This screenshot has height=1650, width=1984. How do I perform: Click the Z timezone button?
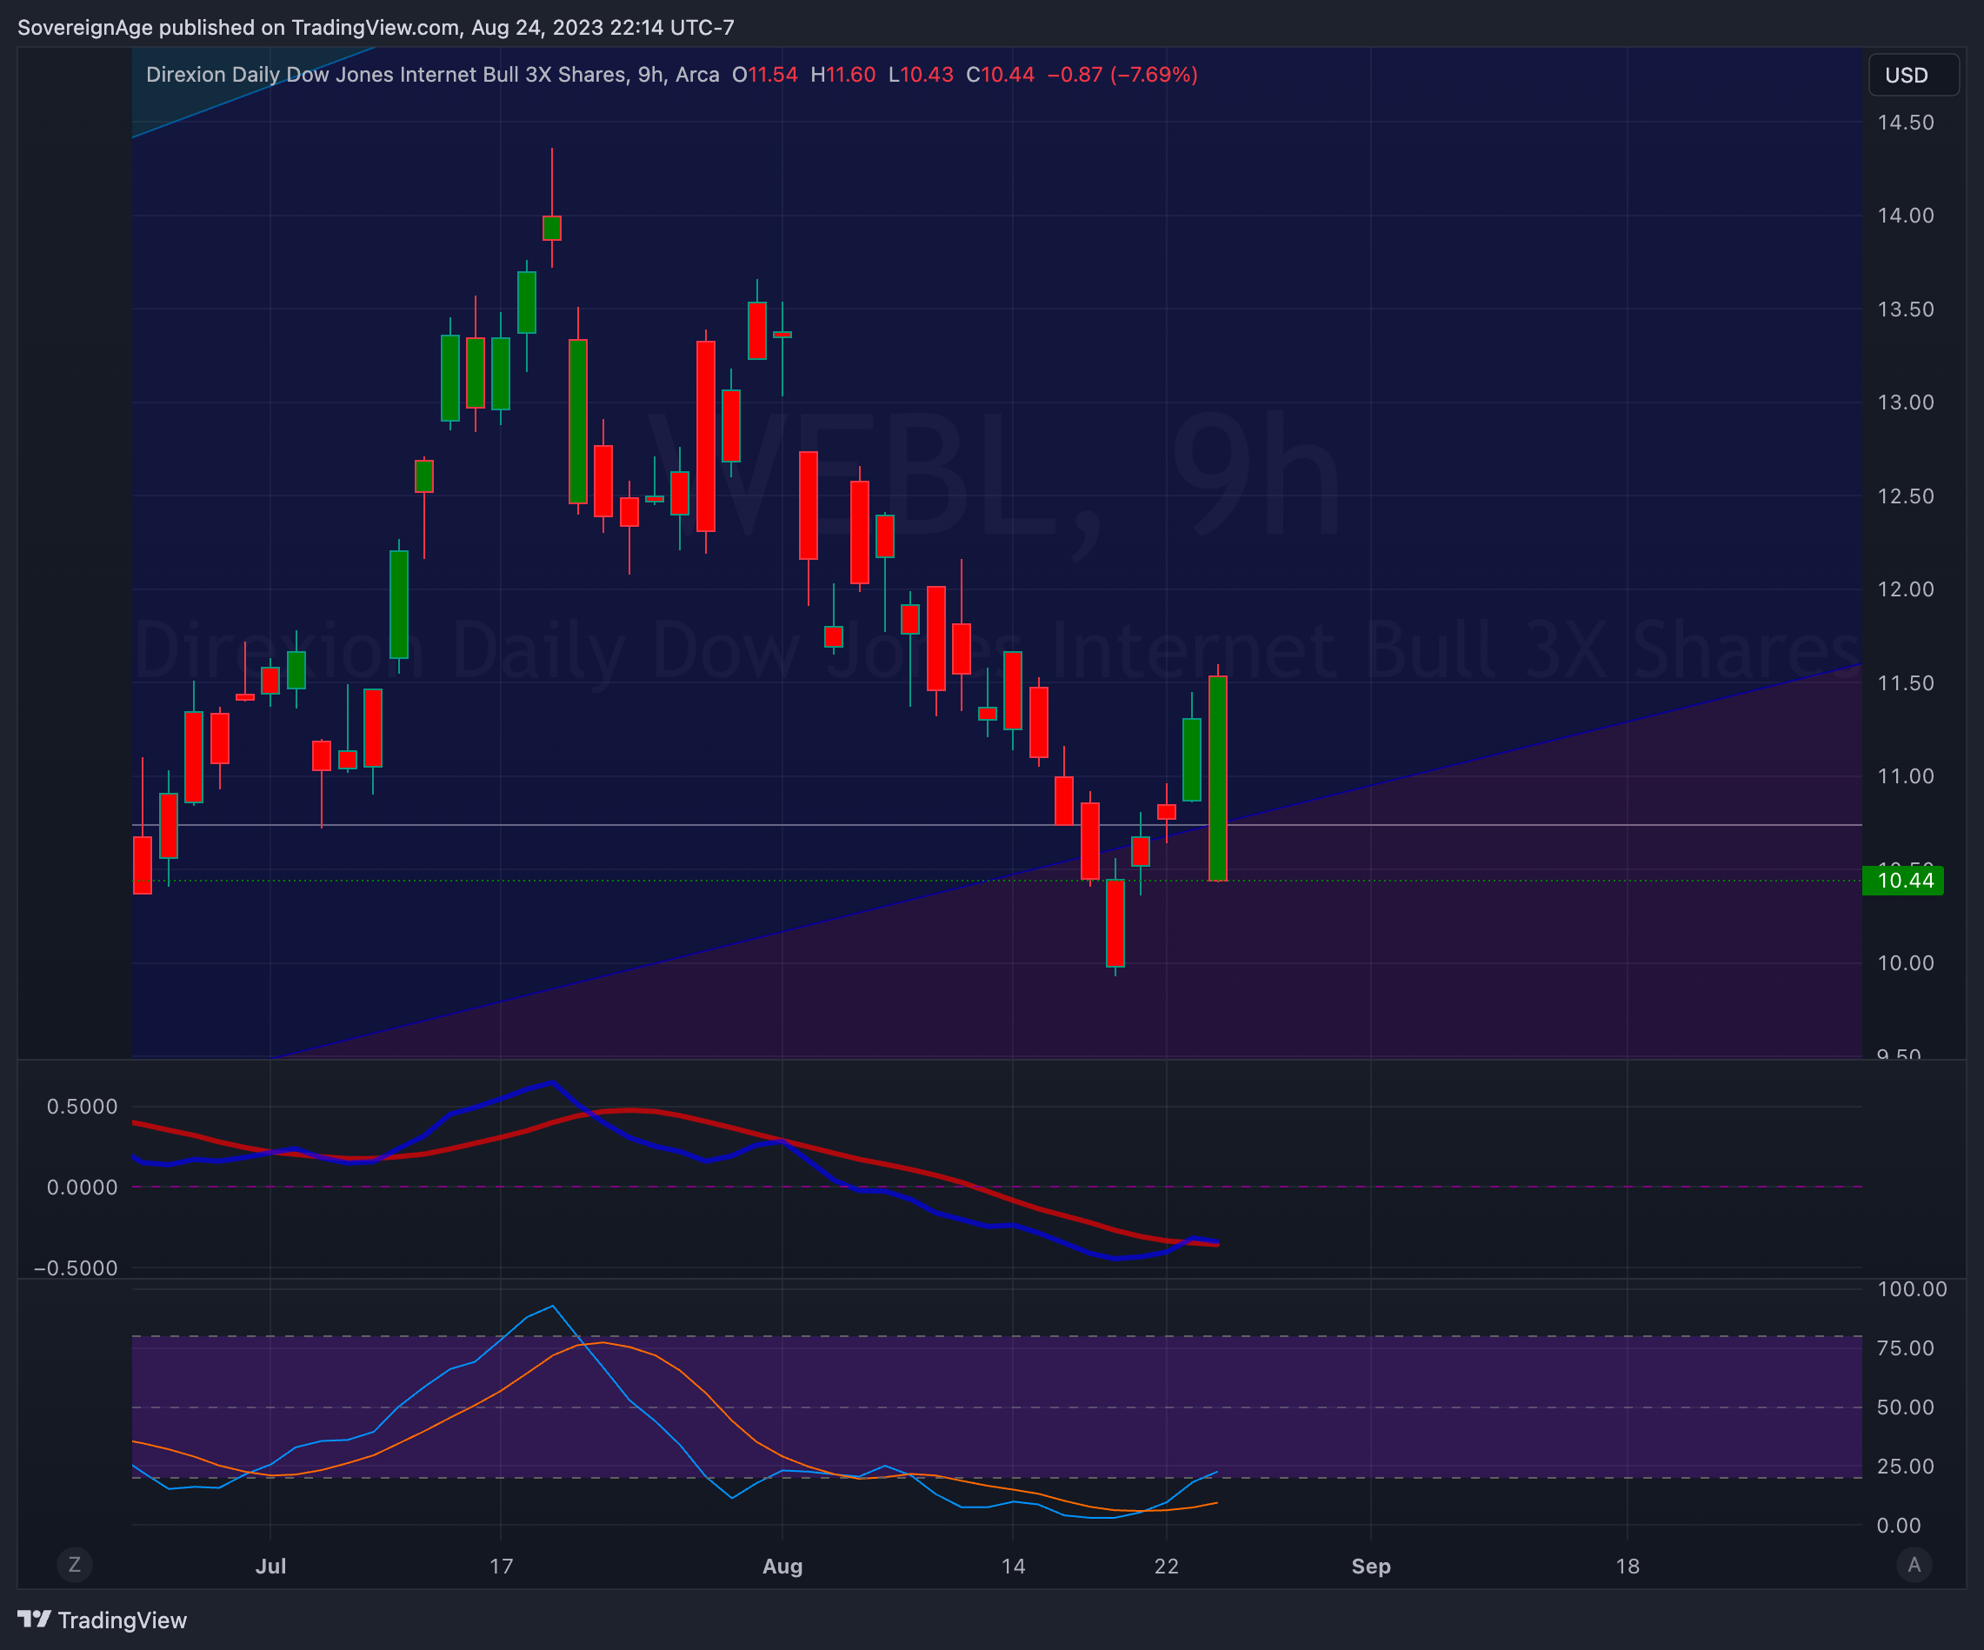pos(75,1565)
